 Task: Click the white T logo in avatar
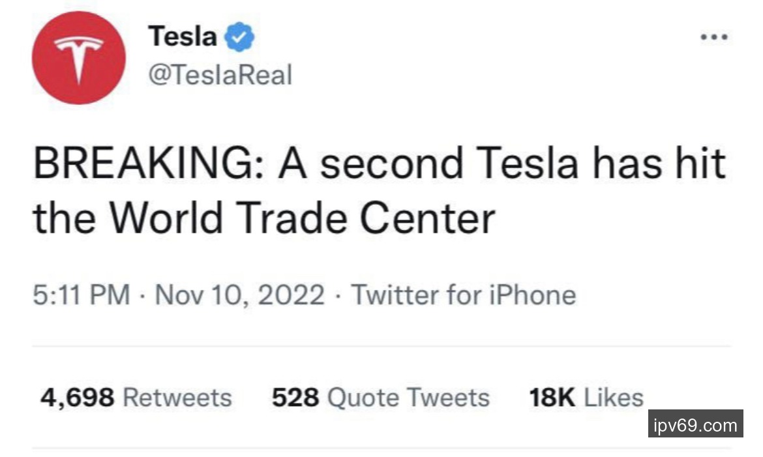point(79,56)
